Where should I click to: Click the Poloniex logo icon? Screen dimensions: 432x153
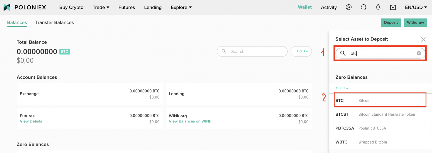(7, 7)
